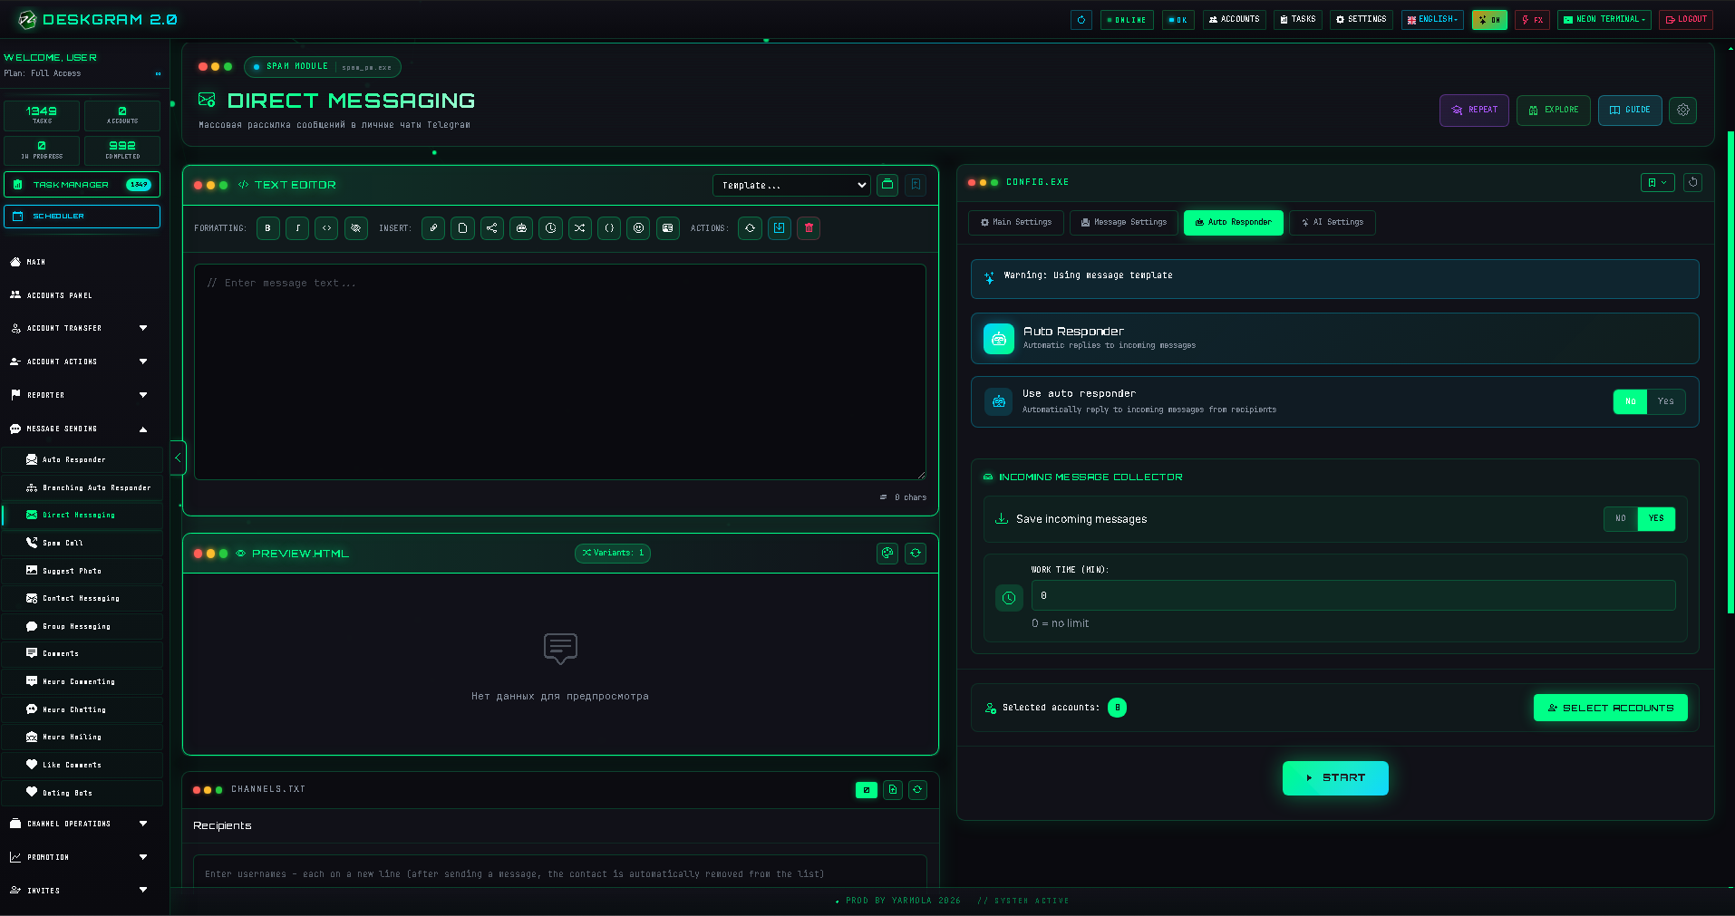Open the Template dropdown in the text editor
The width and height of the screenshot is (1735, 916).
point(791,185)
